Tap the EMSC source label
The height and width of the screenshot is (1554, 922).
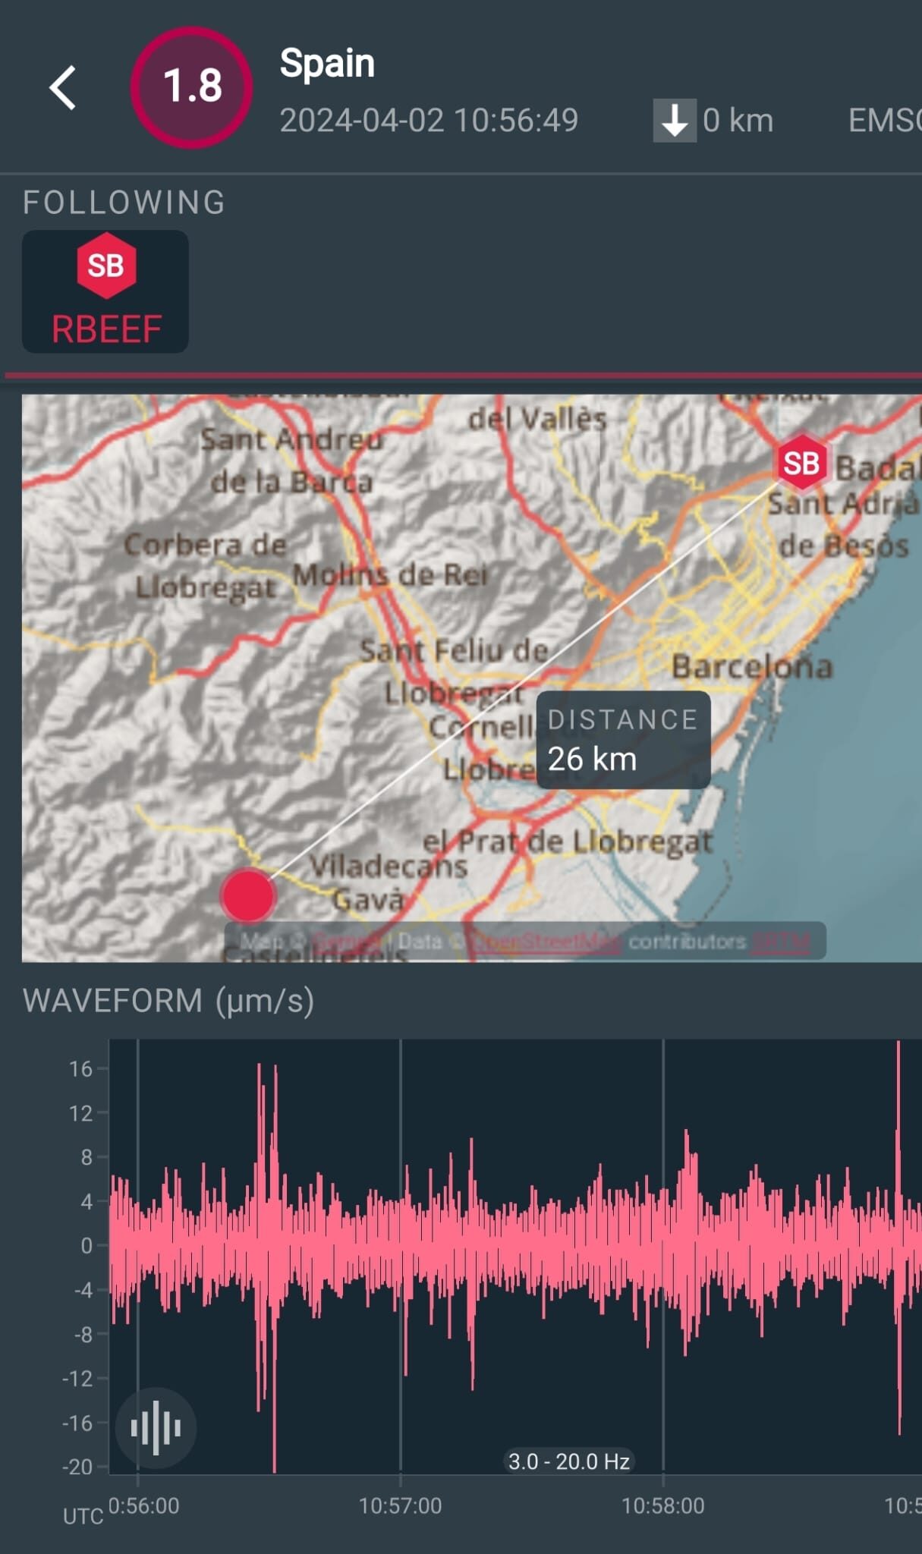[x=884, y=121]
